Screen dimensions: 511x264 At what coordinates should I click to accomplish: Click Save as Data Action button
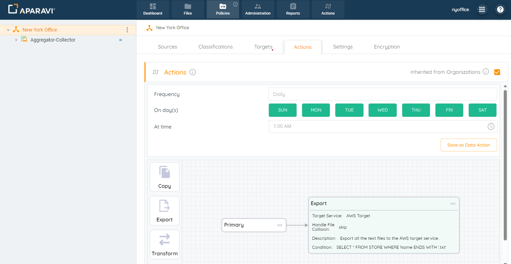[468, 145]
